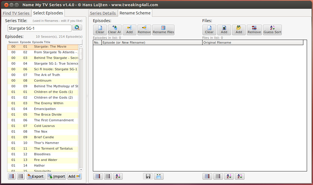Click the gray deselect icon below Rename Scheme episodes
313x185 pixels.
[108, 176]
